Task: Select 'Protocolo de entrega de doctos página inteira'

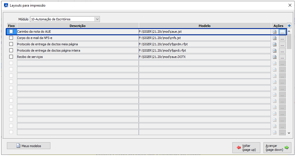Action: point(78,50)
